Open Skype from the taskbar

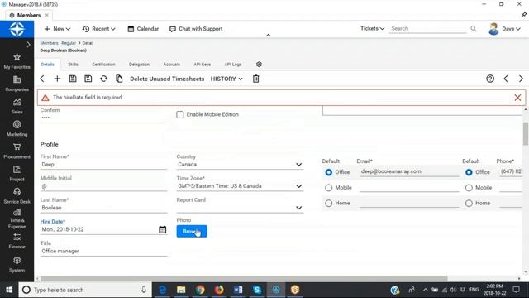(257, 290)
